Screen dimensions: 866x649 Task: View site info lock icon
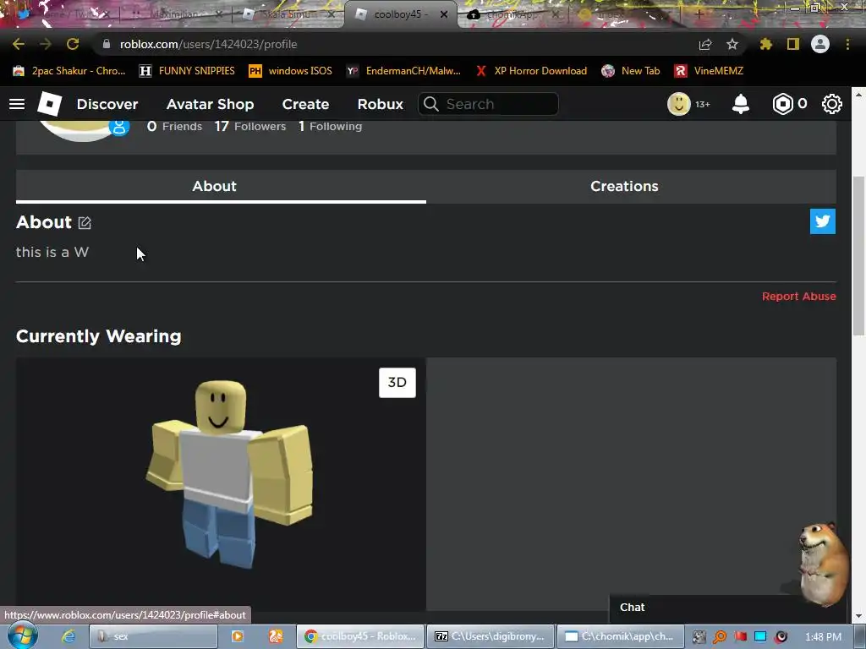(107, 44)
